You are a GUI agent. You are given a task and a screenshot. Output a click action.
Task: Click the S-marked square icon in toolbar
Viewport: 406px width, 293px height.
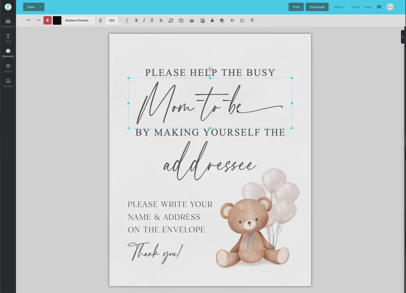pos(202,20)
